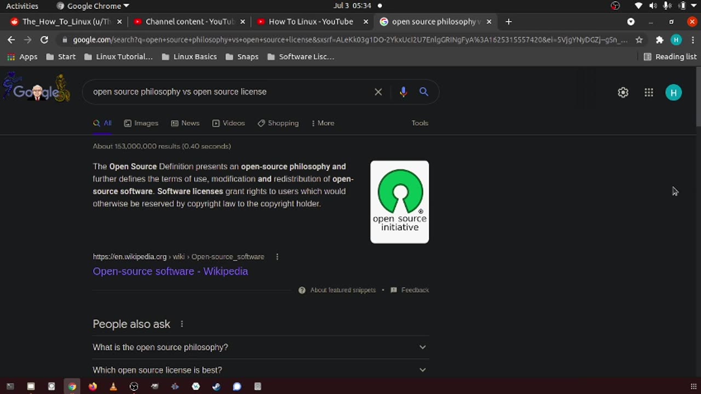Bookmark this page with the star icon

639,39
